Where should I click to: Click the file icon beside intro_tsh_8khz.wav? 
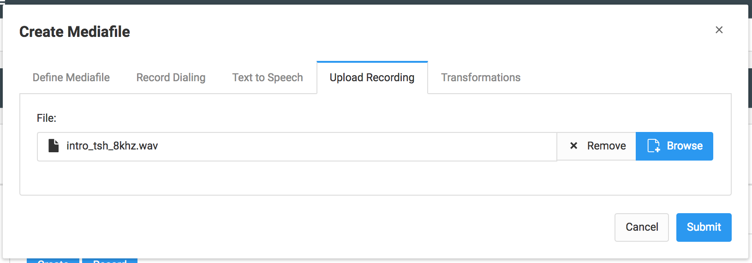click(x=54, y=146)
